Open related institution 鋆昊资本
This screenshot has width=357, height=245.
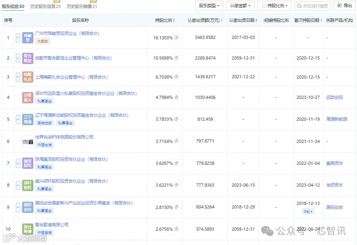(x=334, y=163)
